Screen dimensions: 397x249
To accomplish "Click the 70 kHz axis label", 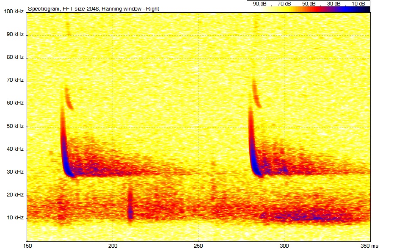I will (15, 80).
